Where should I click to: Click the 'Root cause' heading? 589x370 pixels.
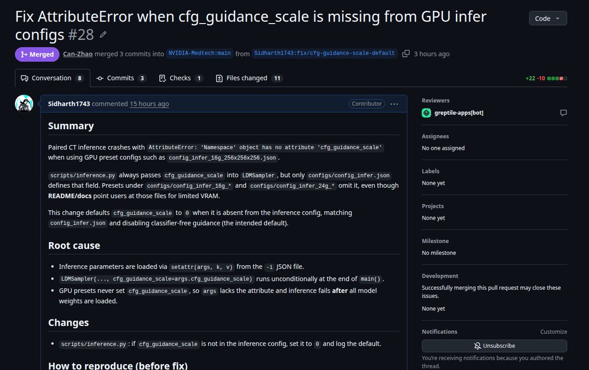pyautogui.click(x=74, y=246)
